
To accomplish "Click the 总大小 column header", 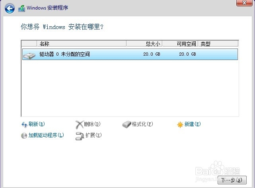I will [144, 44].
